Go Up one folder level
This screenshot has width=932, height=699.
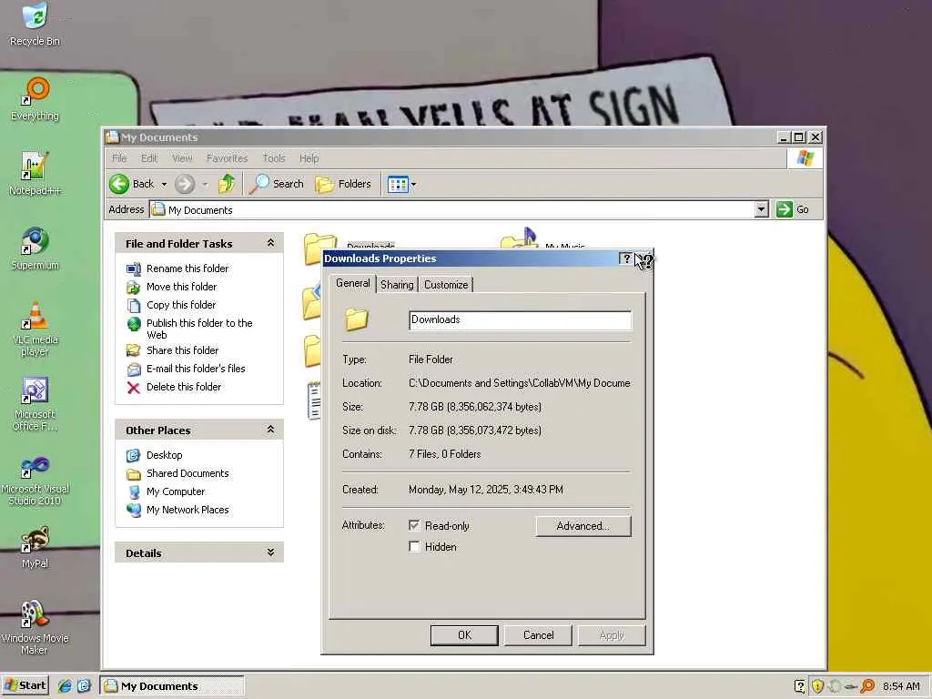tap(227, 184)
